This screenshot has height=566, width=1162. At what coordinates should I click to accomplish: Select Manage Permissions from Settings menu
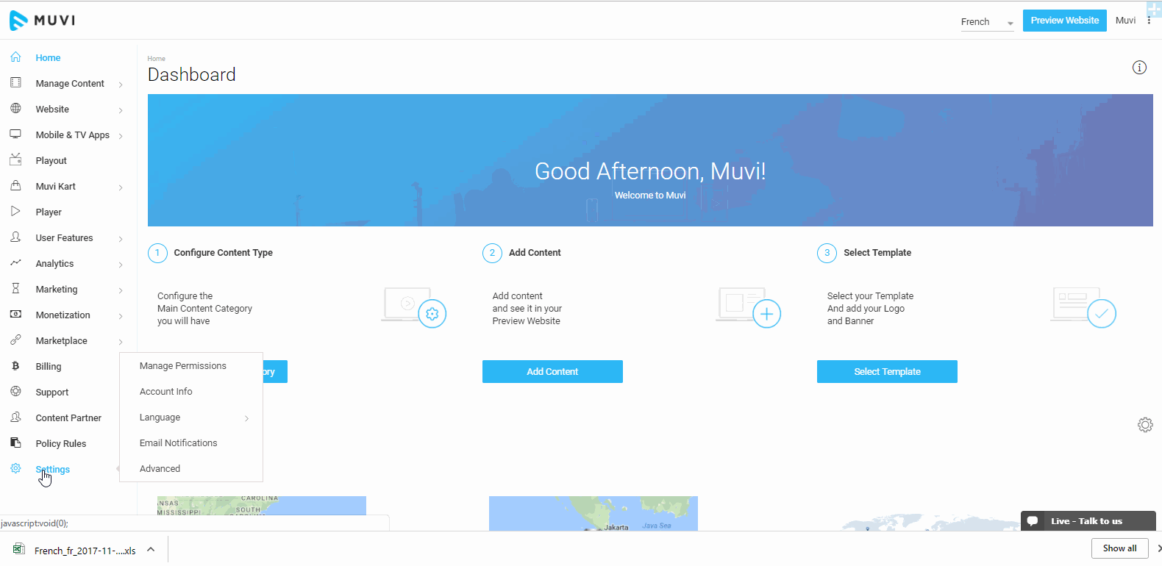point(183,365)
